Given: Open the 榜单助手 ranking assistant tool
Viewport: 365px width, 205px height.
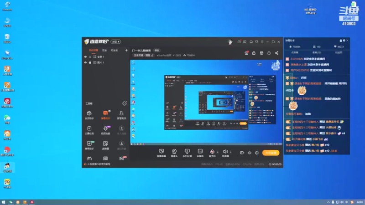Looking at the screenshot, I should 89,145.
